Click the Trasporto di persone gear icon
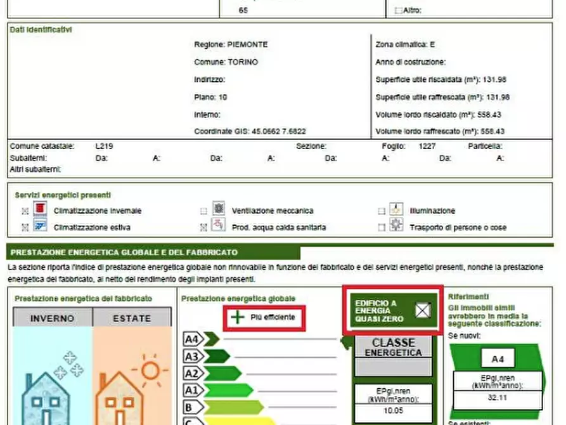Screen dimensions: 566x425 [x=396, y=225]
